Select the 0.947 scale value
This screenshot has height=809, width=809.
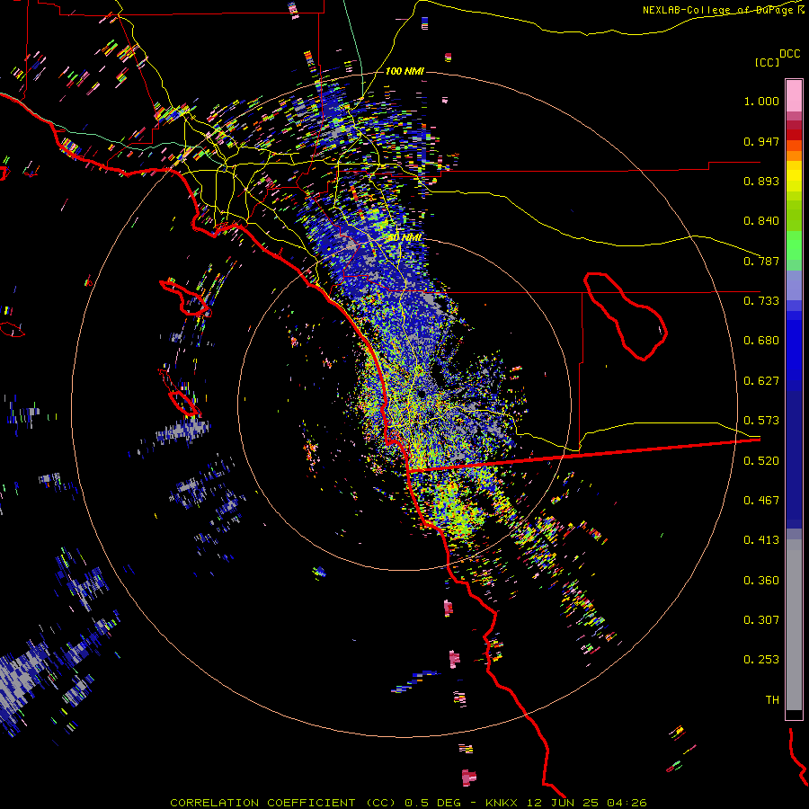[x=761, y=141]
